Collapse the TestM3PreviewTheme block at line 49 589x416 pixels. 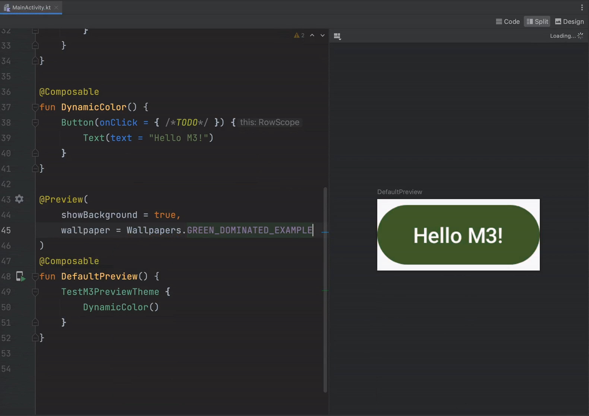pos(35,292)
